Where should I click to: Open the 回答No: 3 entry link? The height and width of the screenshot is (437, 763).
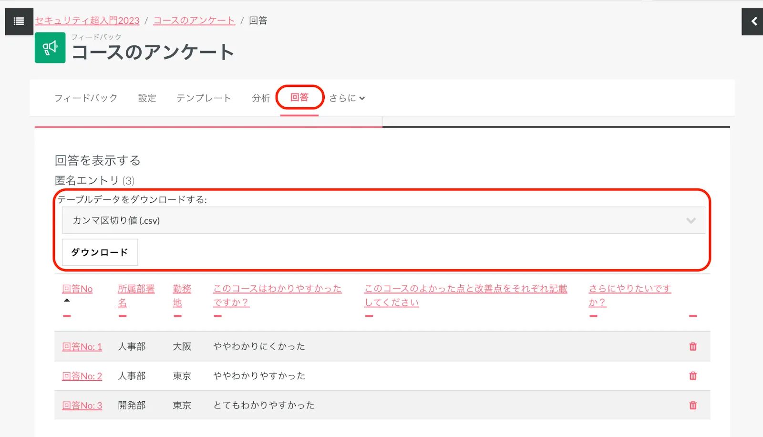coord(82,406)
